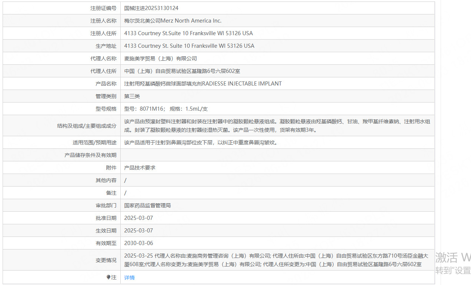Image resolution: width=471 pixels, height=285 pixels.
Task: Click the 型号规格 label
Action: coord(106,108)
